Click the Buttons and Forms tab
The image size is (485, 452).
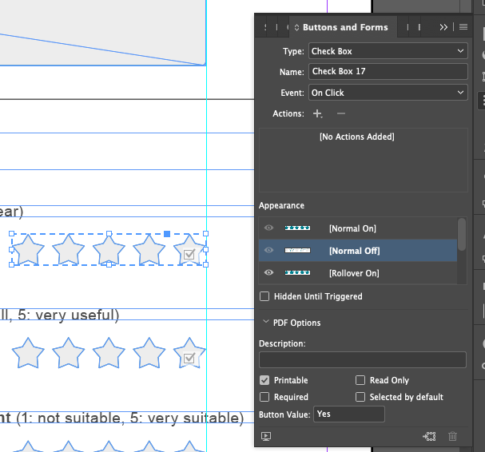[344, 27]
